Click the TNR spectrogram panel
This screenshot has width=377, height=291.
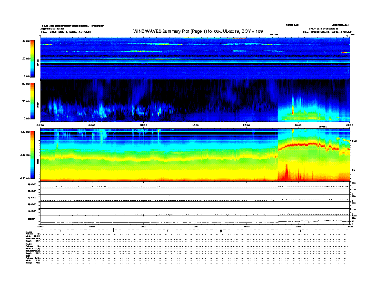tap(195, 155)
